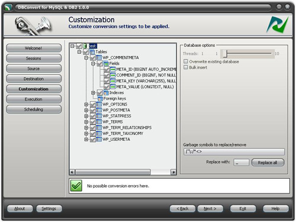
Task: Click the table icon beside WP_OPTIONS
Action: pos(99,104)
